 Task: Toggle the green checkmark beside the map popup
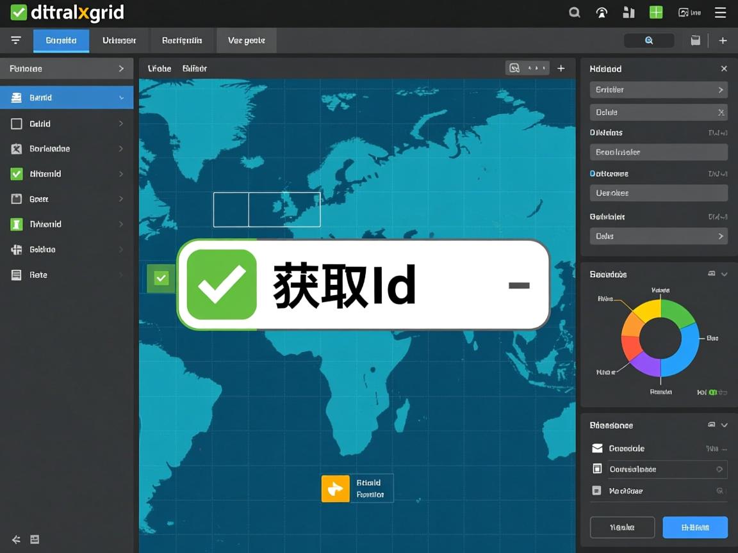coord(160,278)
